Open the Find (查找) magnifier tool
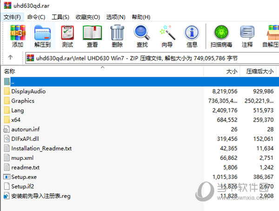 click(x=142, y=33)
